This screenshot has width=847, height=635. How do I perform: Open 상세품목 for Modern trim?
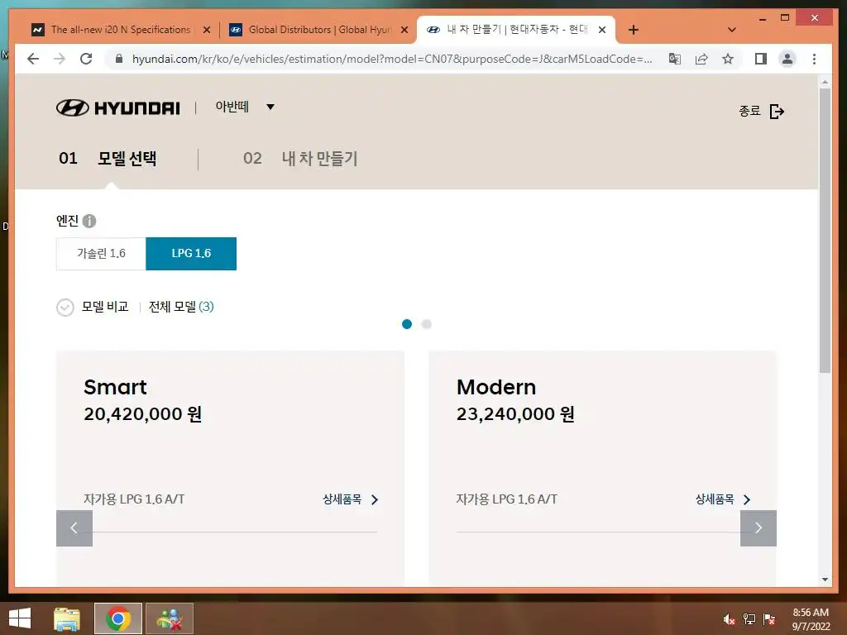[x=723, y=499]
